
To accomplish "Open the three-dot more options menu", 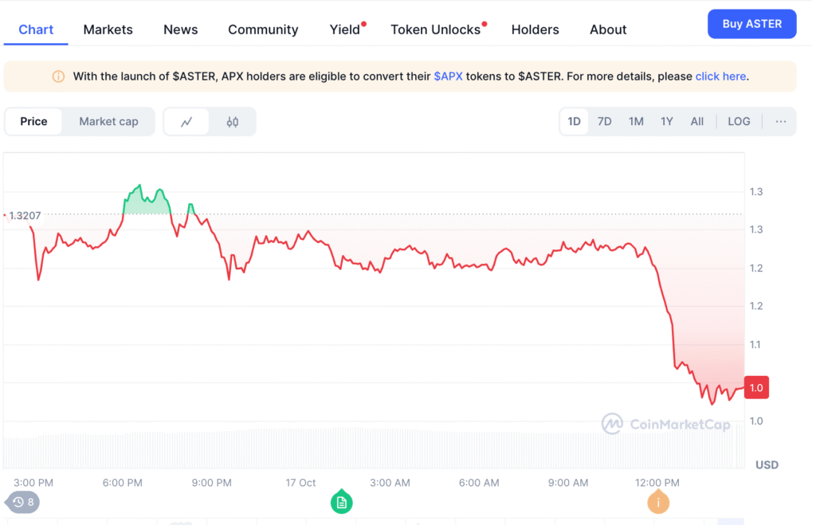I will pos(780,122).
